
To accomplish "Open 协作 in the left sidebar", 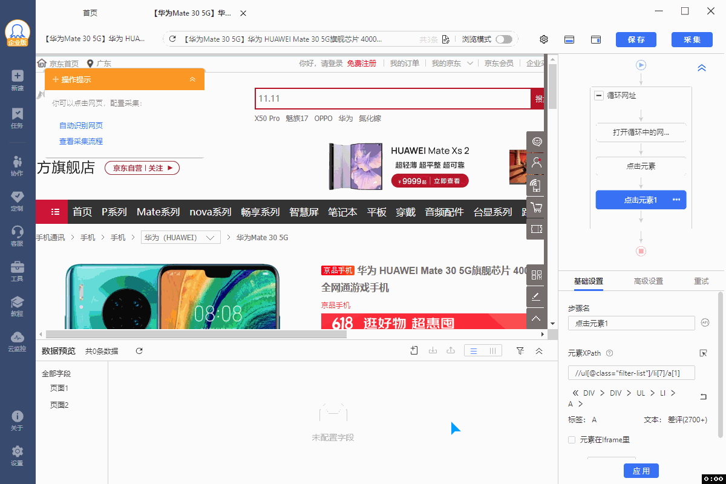I will pos(17,165).
